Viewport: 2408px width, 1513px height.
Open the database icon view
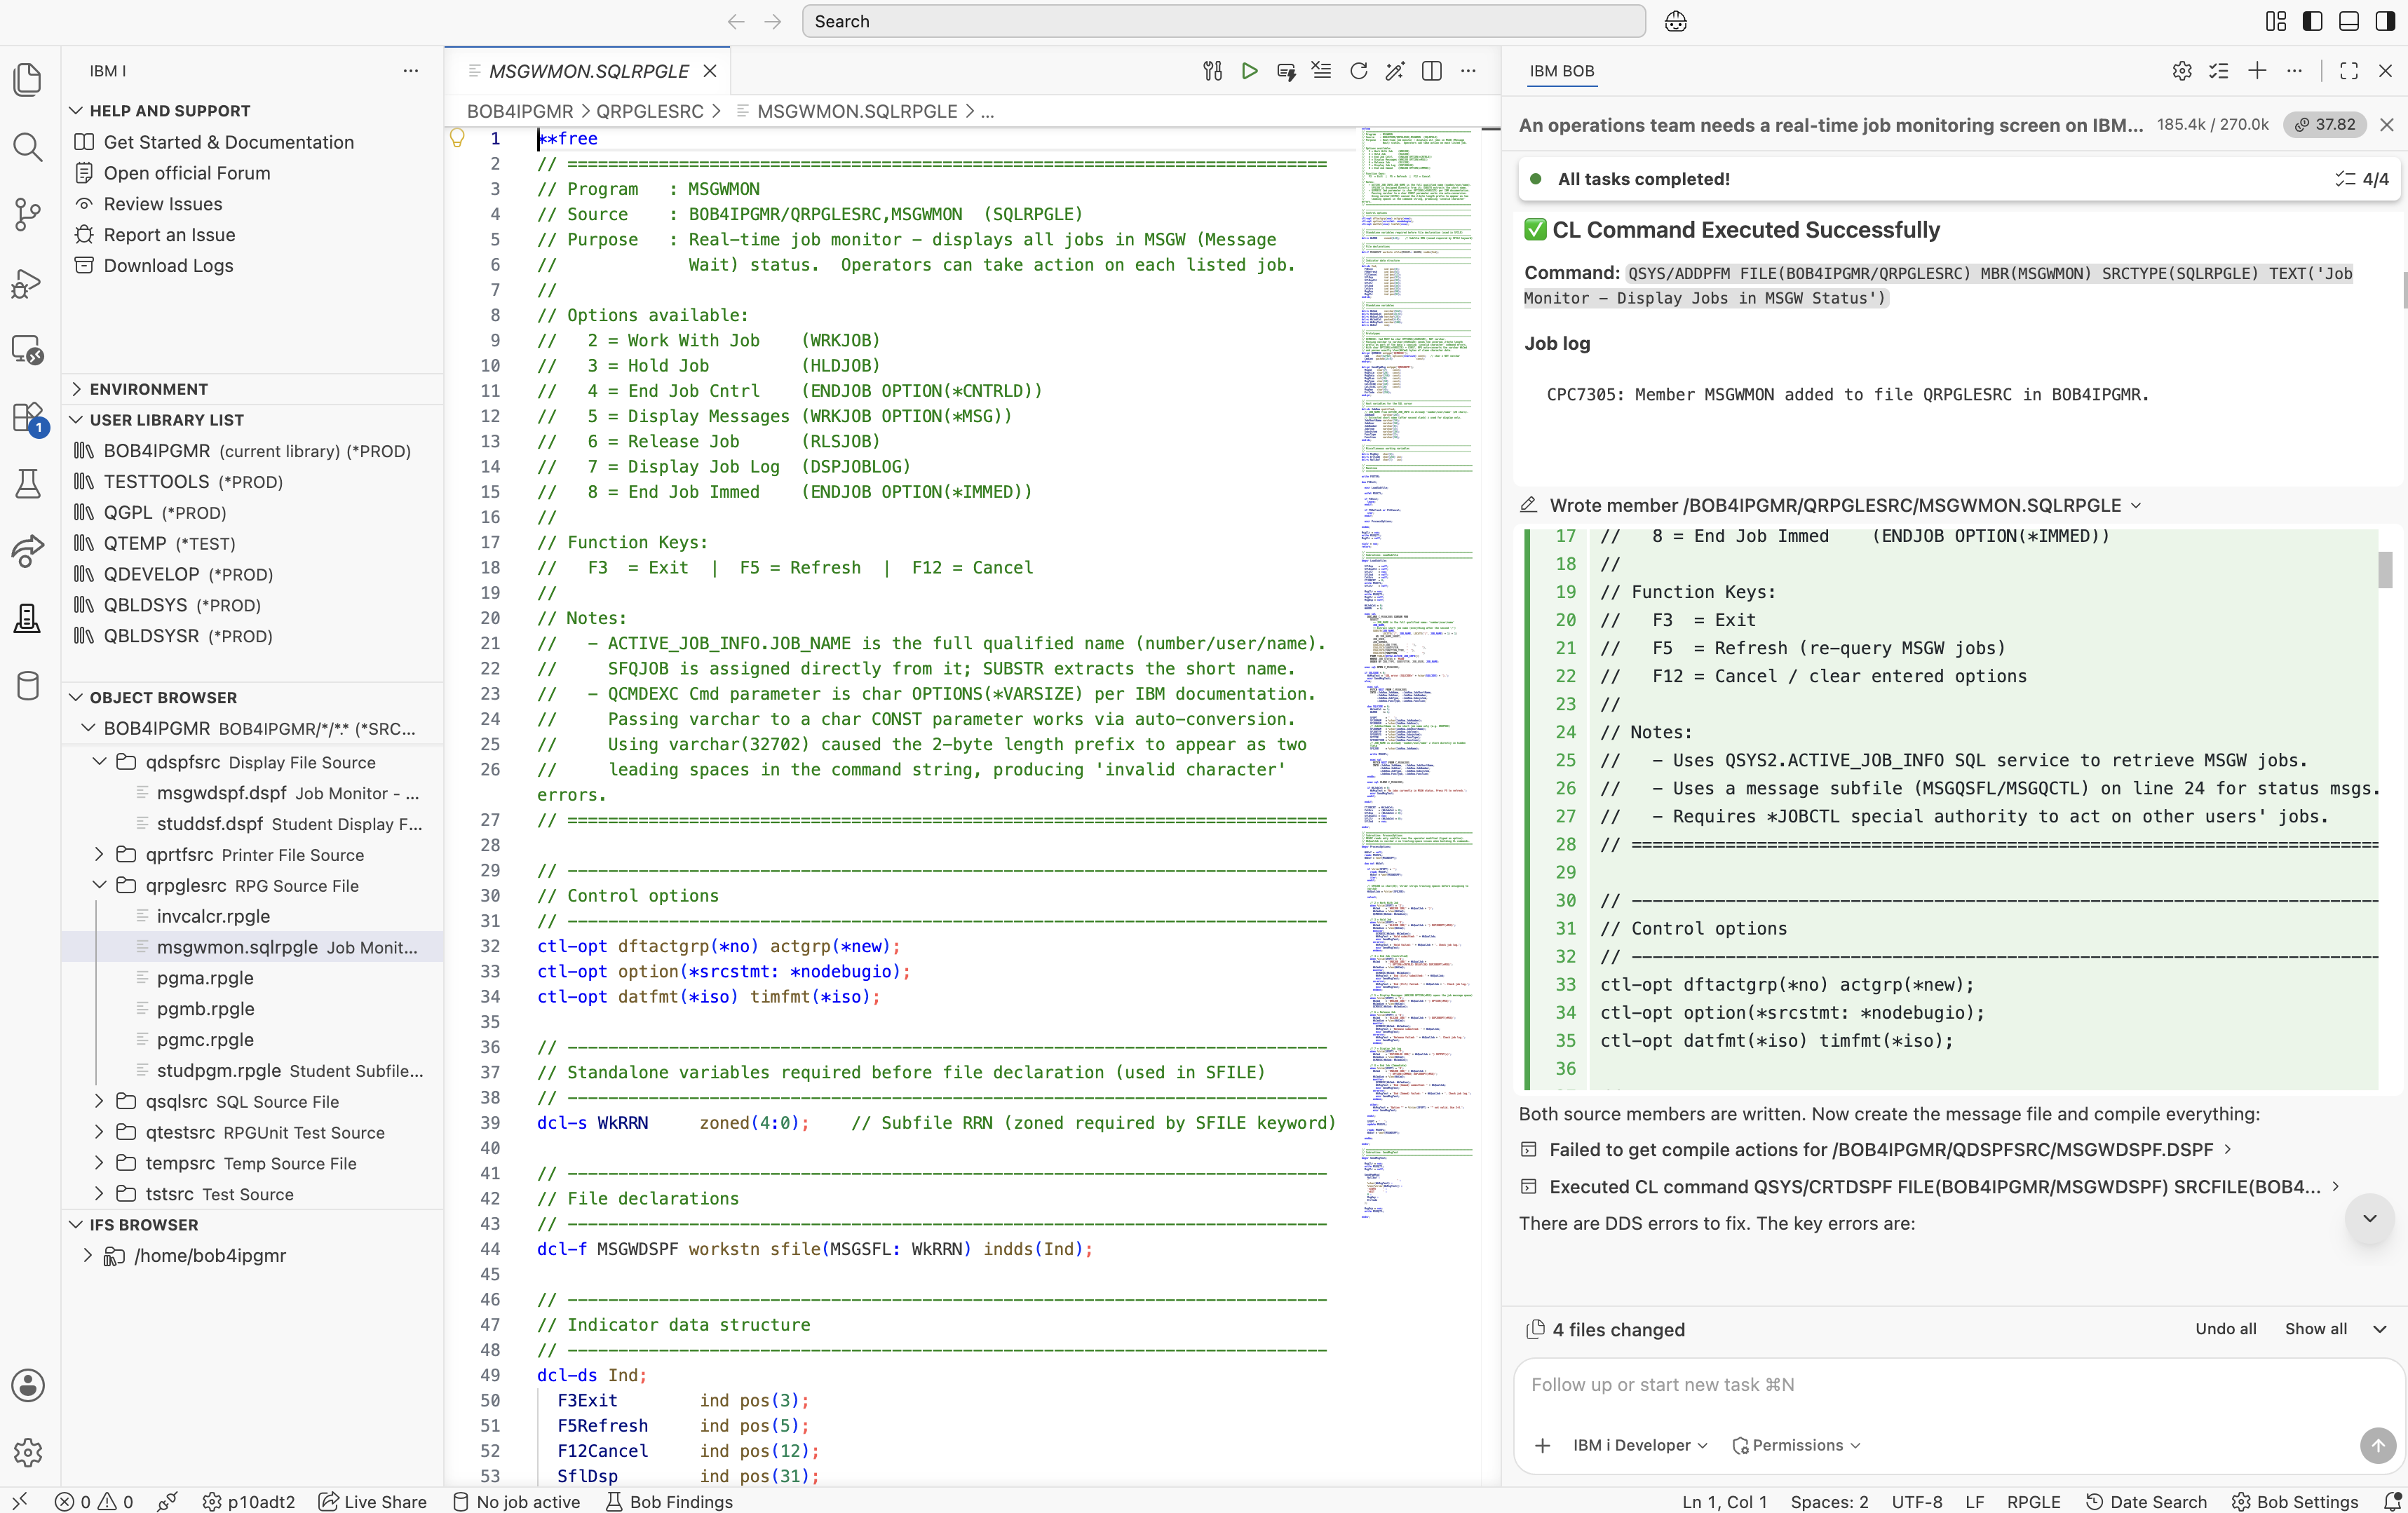pos(28,686)
